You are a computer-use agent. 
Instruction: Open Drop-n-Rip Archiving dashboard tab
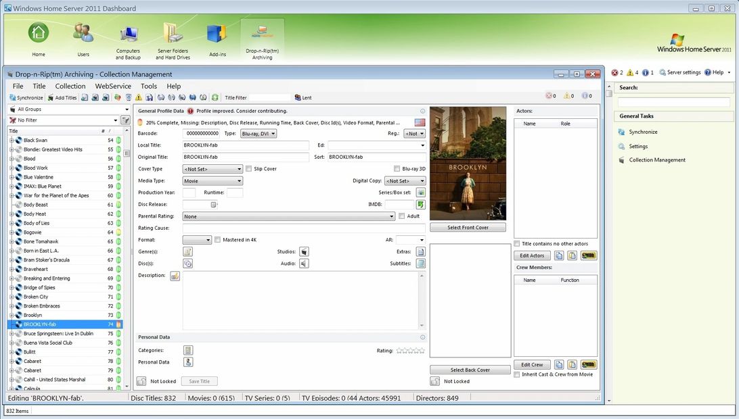click(x=262, y=40)
